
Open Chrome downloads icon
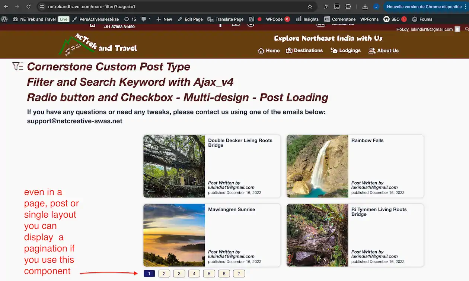click(365, 7)
